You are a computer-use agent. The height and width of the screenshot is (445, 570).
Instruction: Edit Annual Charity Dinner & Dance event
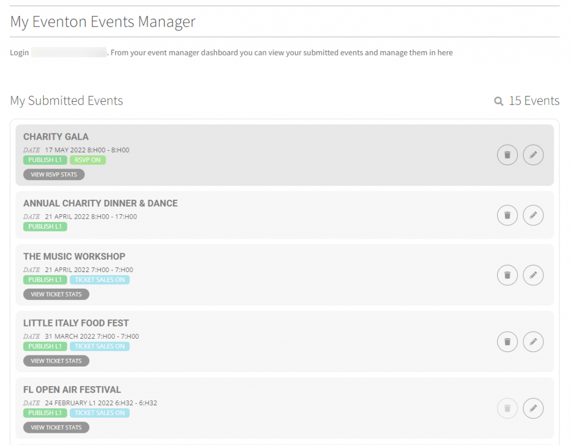(533, 215)
